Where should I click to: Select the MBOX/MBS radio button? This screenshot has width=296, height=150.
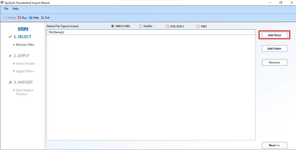tap(113, 26)
